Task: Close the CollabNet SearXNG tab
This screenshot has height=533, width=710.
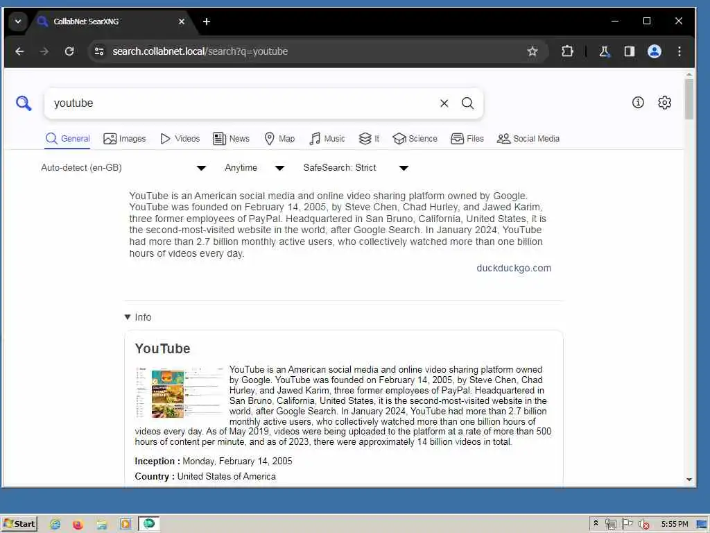Action: point(182,22)
